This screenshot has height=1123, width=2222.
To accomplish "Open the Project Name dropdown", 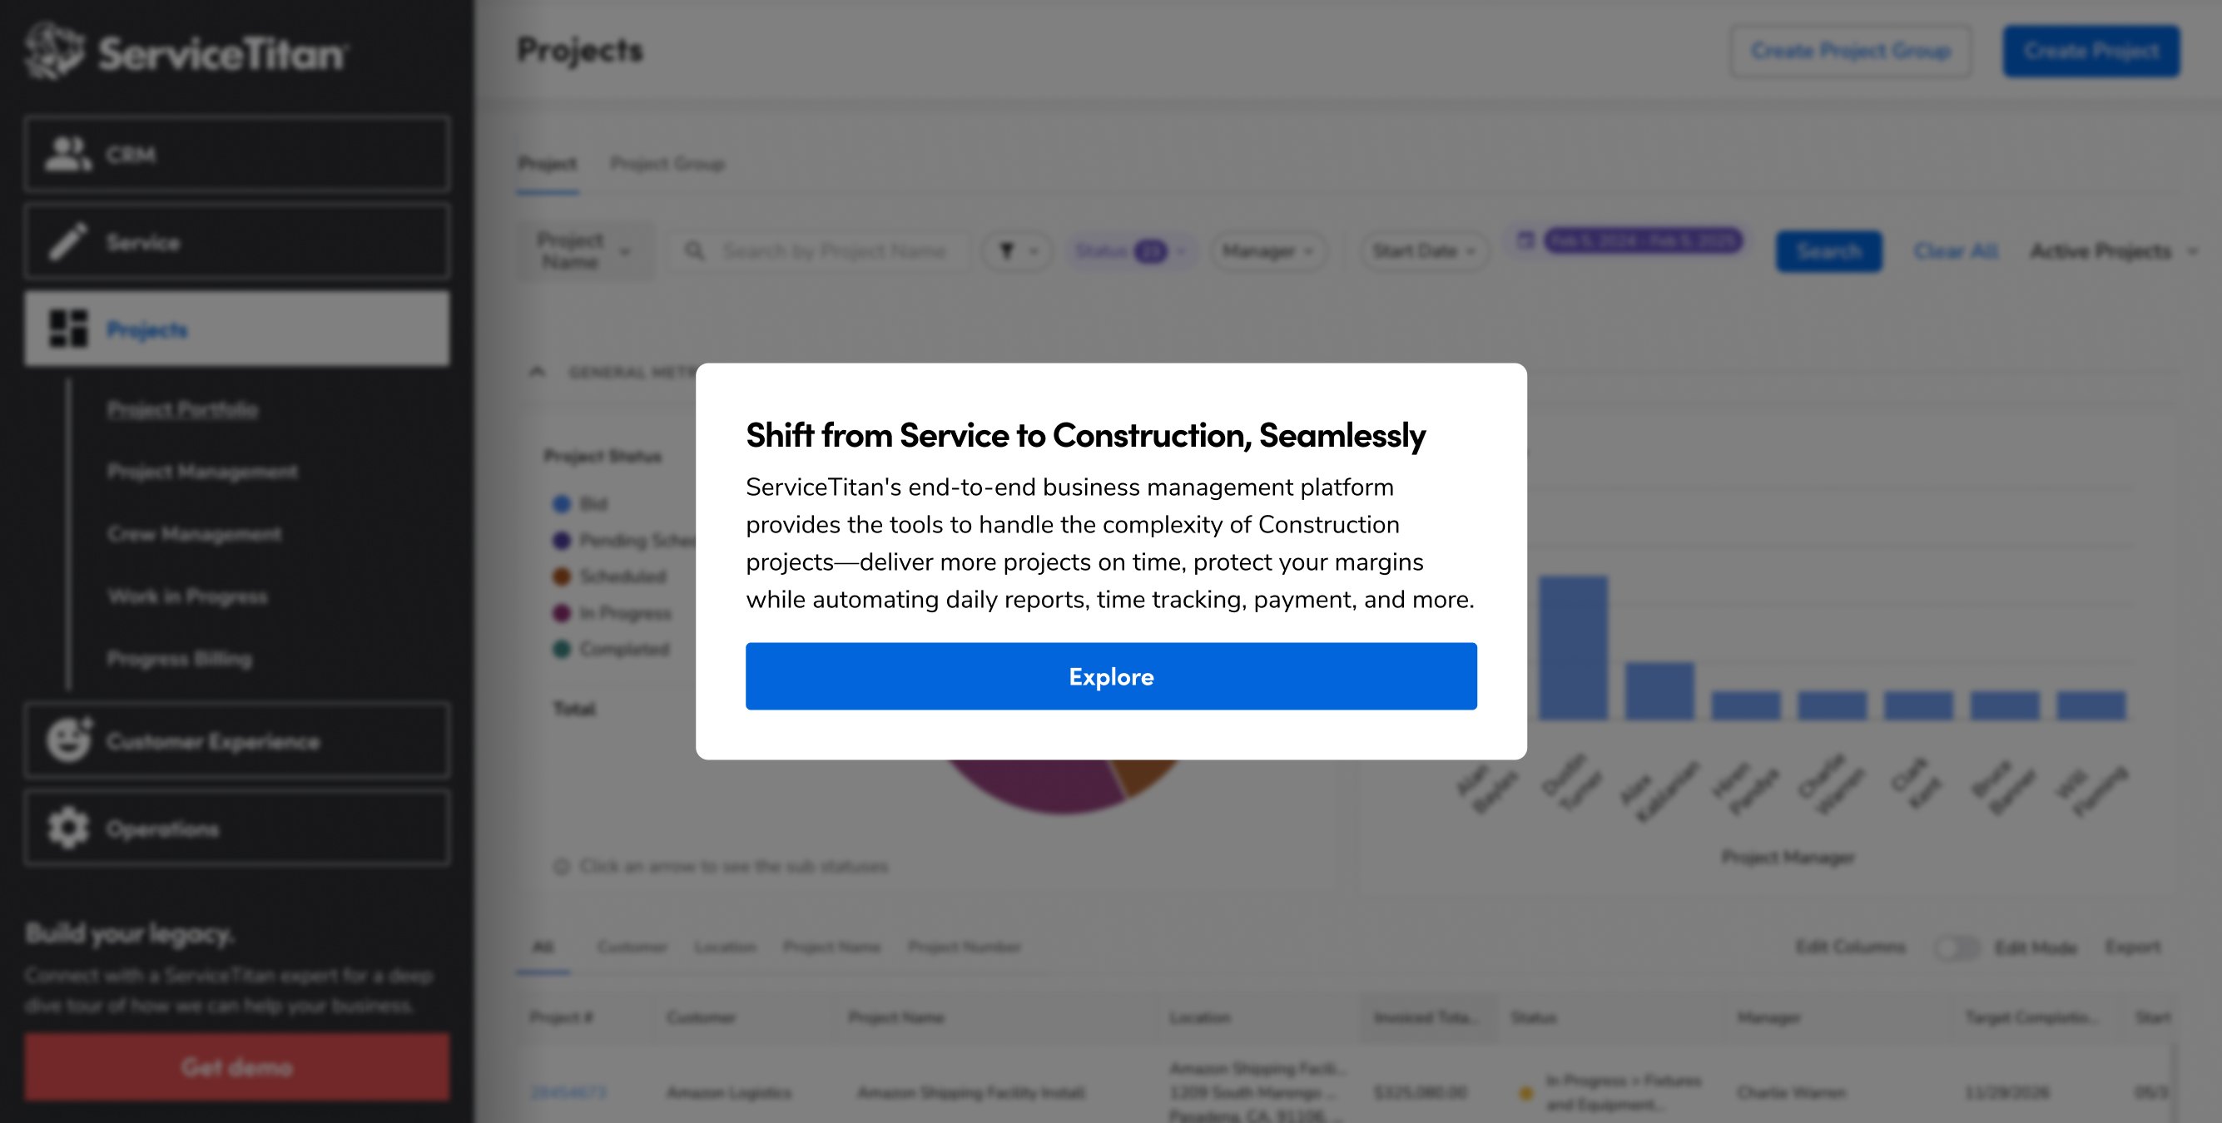I will tap(585, 251).
